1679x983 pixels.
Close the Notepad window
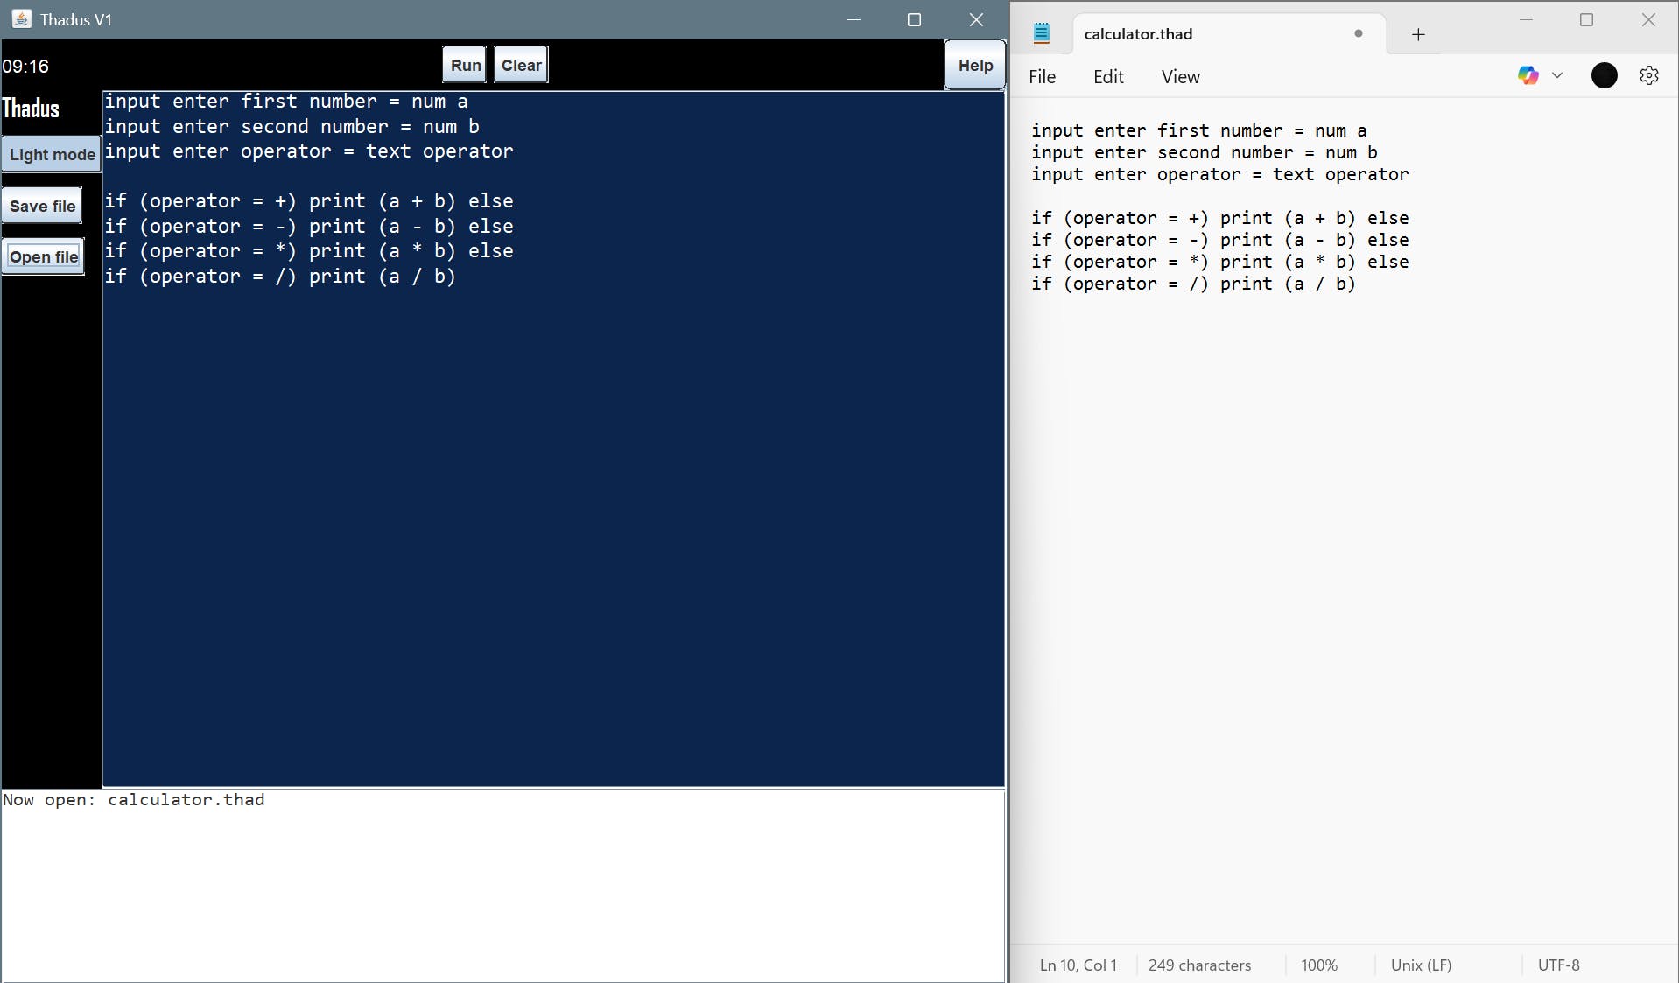coord(1648,19)
